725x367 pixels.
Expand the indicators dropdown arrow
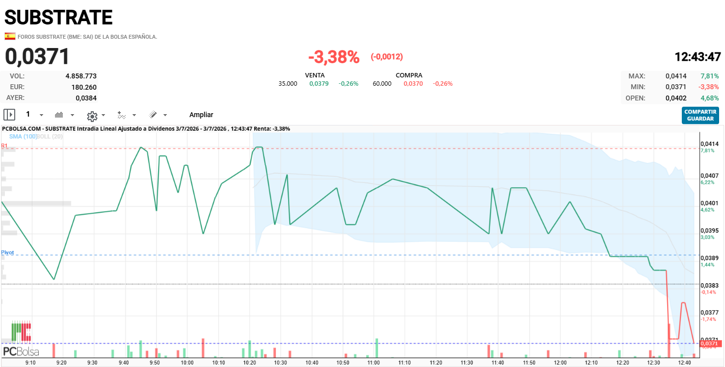[x=134, y=115]
